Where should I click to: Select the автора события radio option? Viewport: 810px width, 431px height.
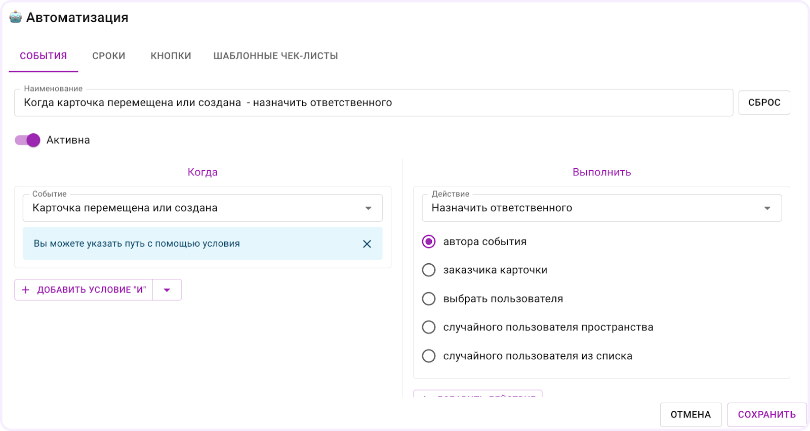(x=429, y=242)
